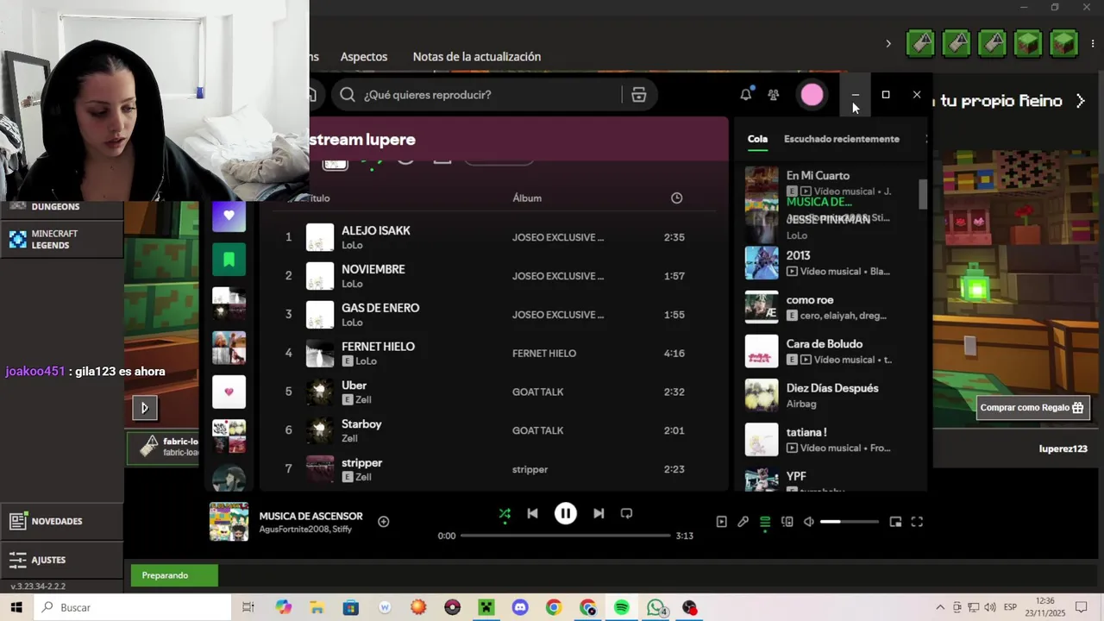Open Discord from the taskbar

tap(520, 607)
